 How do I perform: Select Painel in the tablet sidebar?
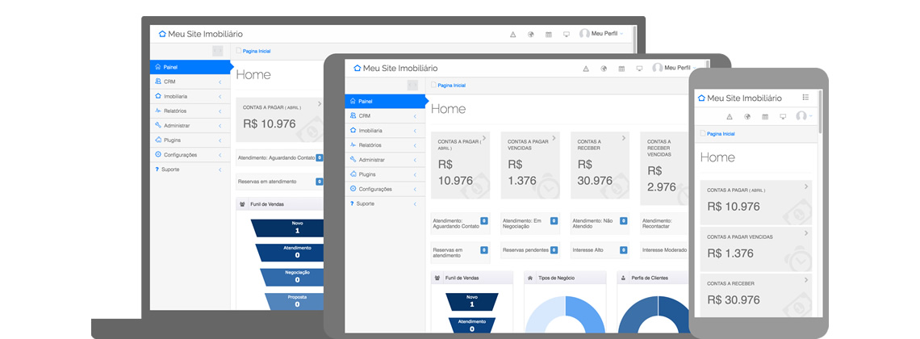pyautogui.click(x=384, y=102)
